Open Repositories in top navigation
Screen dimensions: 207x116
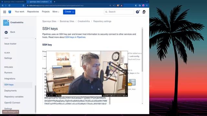click(33, 12)
